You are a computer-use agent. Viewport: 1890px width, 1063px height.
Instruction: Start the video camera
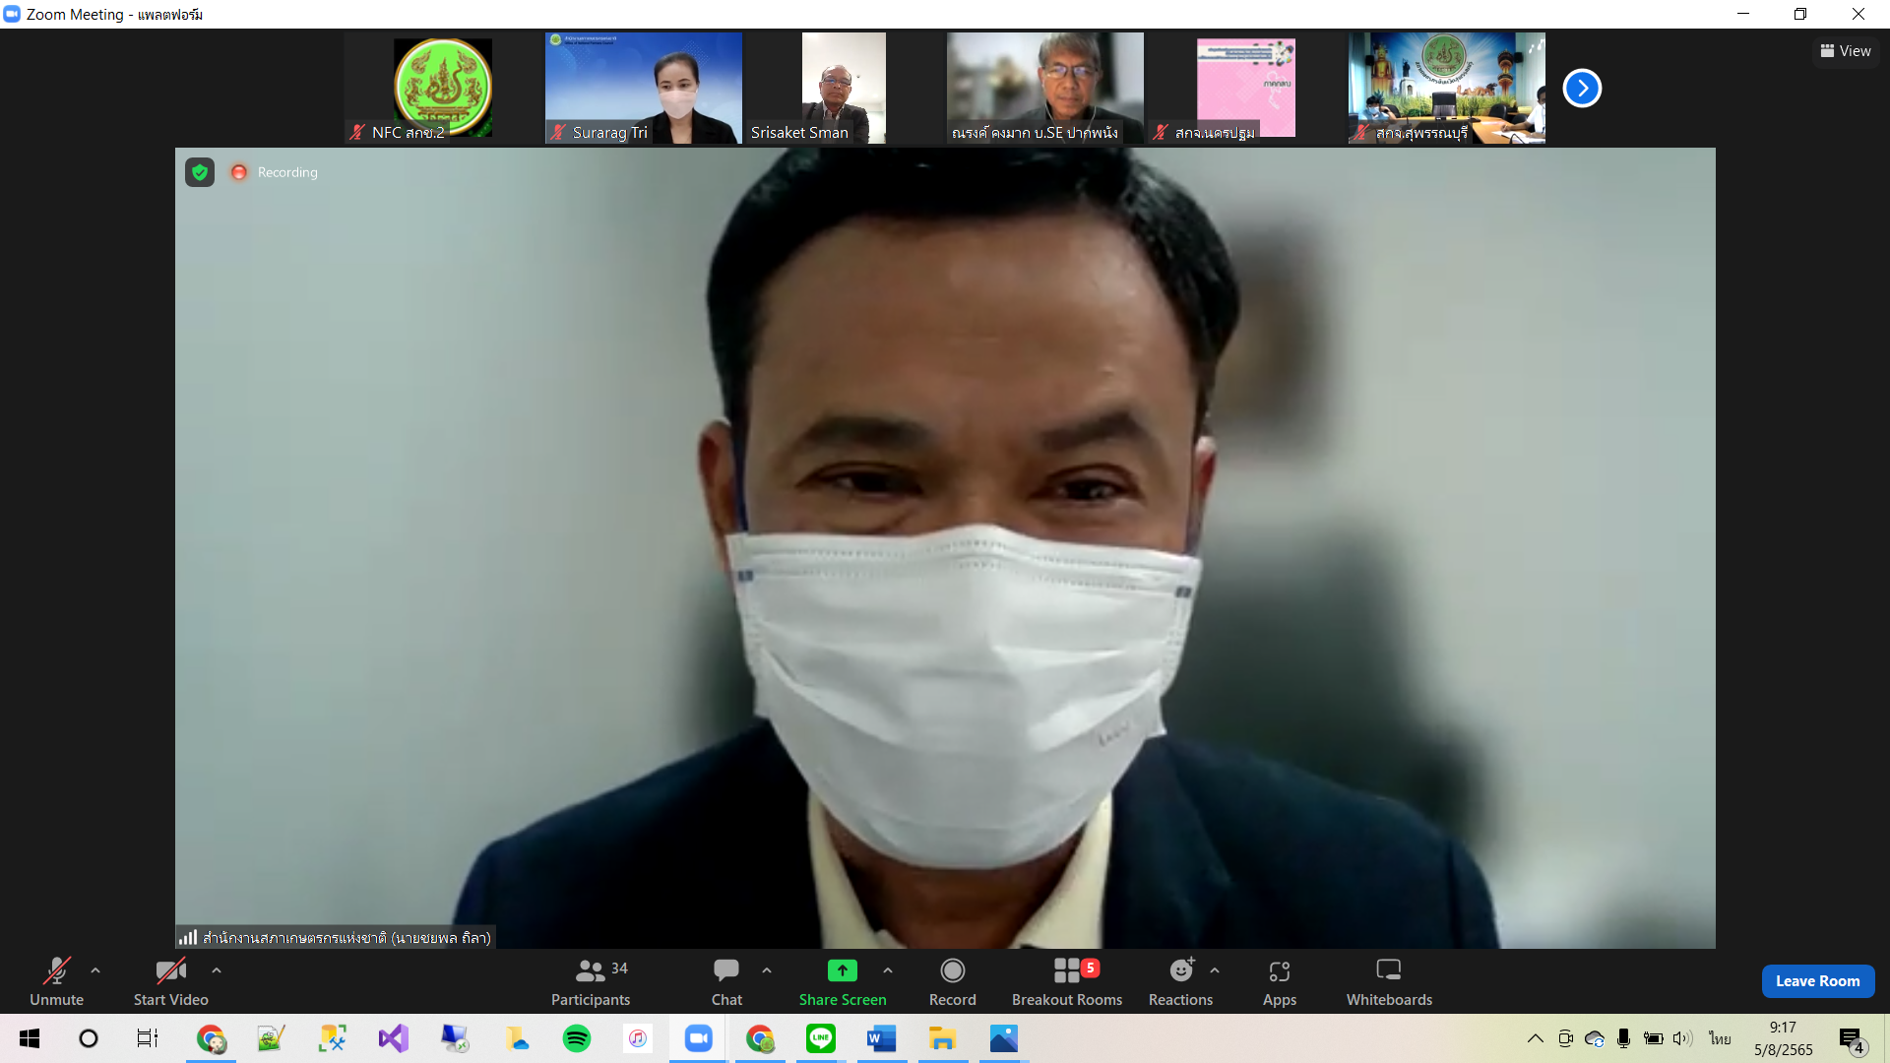(170, 981)
